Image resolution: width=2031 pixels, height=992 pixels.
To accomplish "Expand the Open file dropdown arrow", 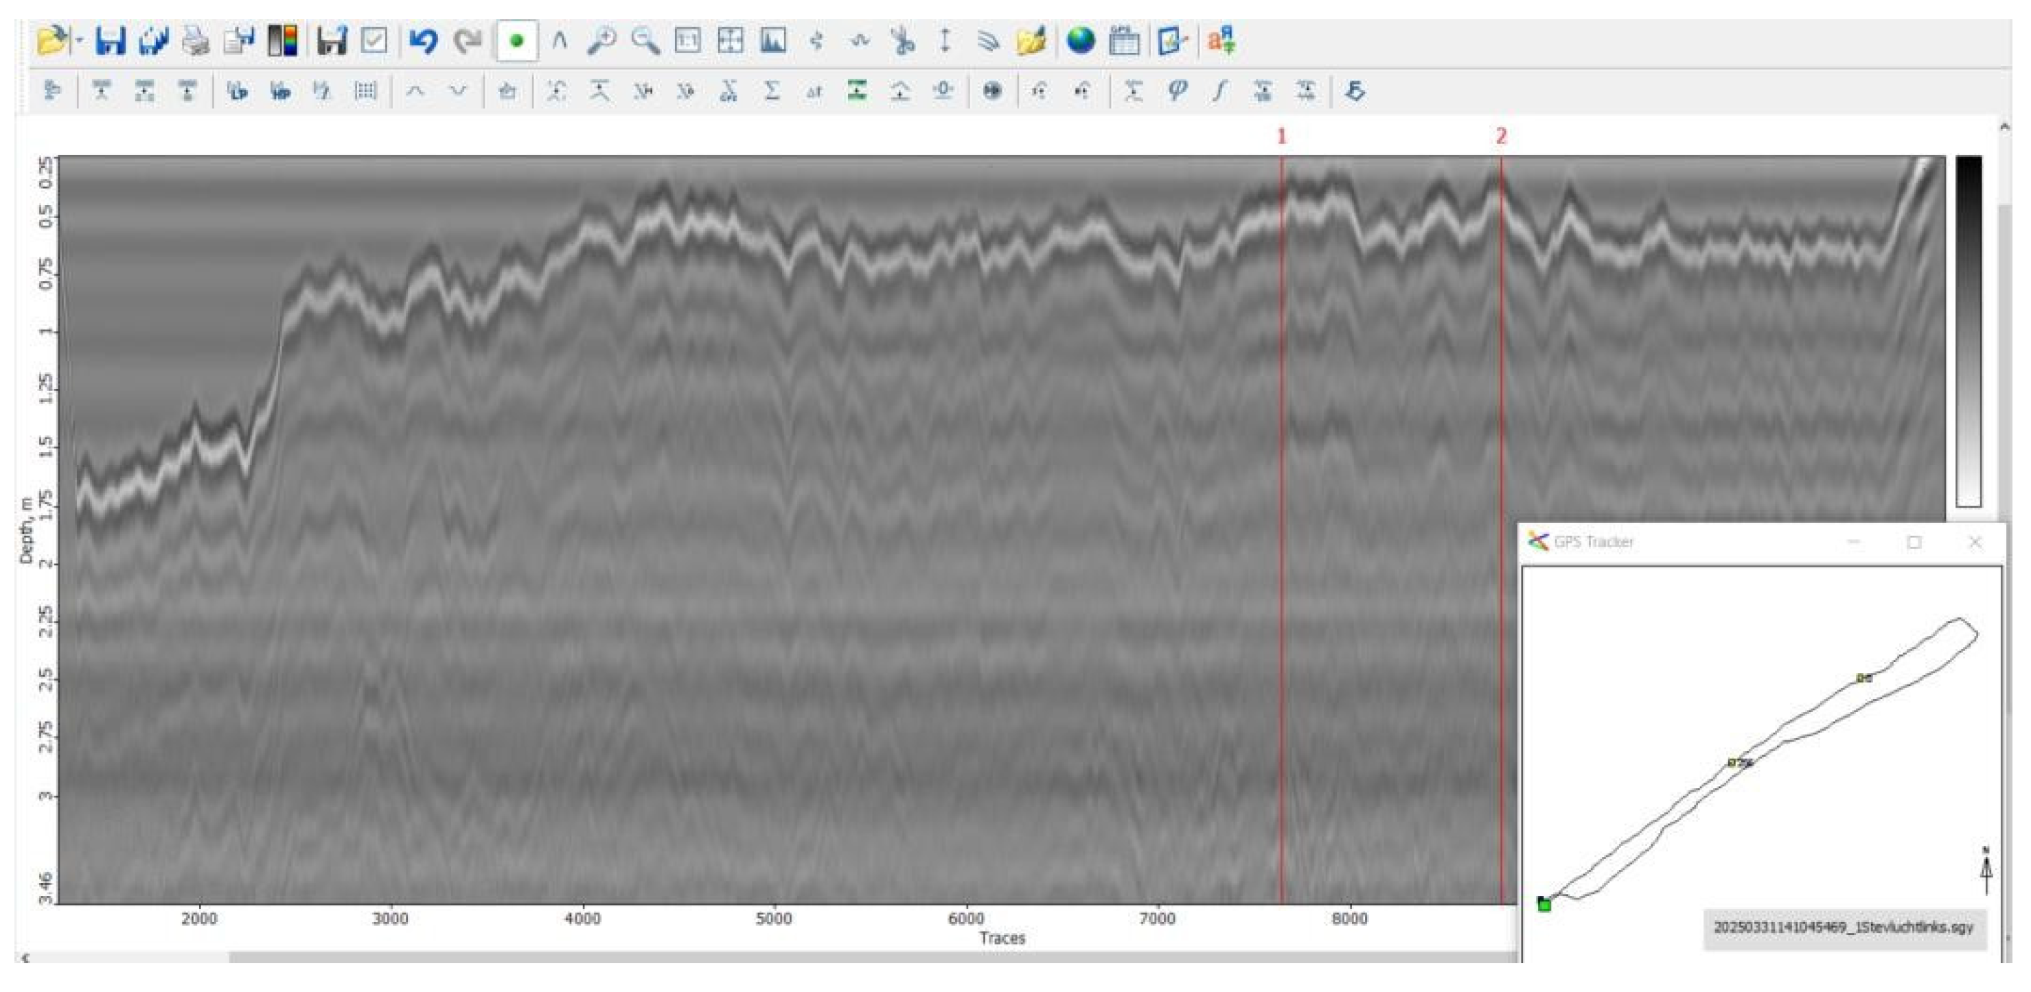I will pyautogui.click(x=79, y=39).
